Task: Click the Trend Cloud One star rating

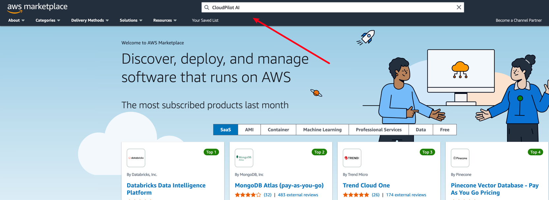Action: (x=356, y=195)
